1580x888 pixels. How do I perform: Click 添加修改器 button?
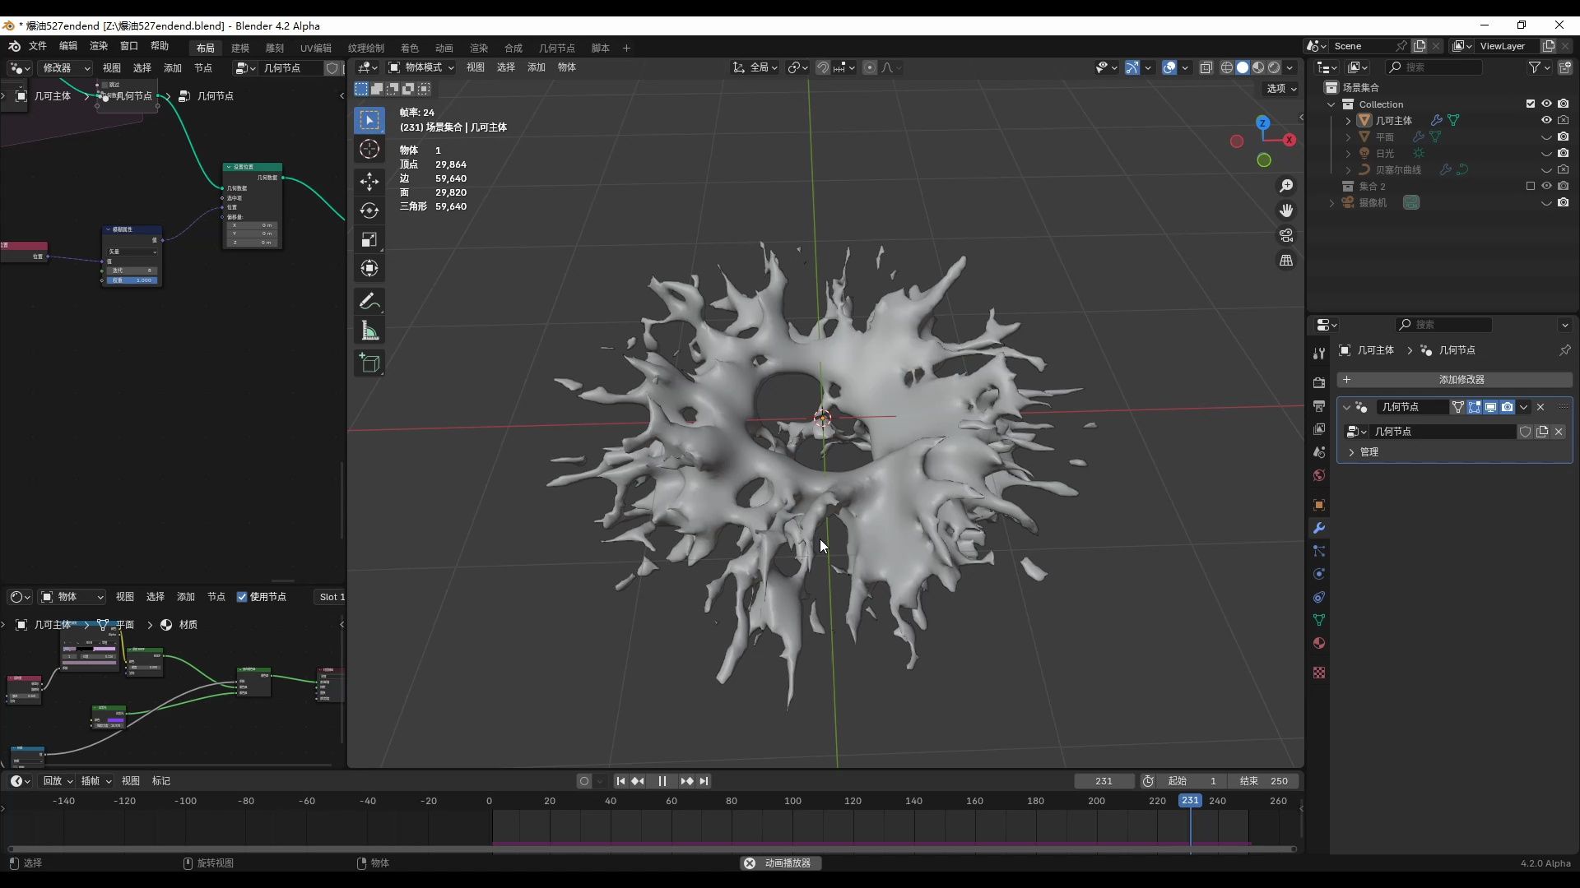coord(1454,380)
